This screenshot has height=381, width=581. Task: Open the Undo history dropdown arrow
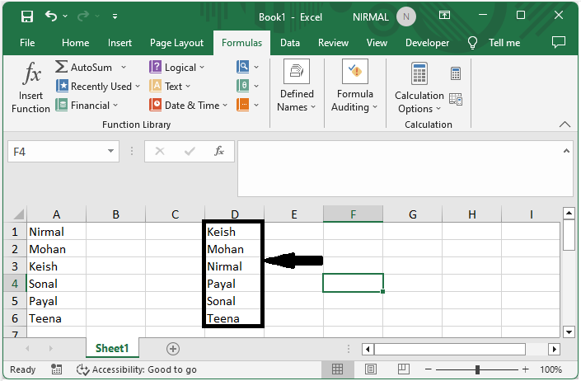point(65,16)
